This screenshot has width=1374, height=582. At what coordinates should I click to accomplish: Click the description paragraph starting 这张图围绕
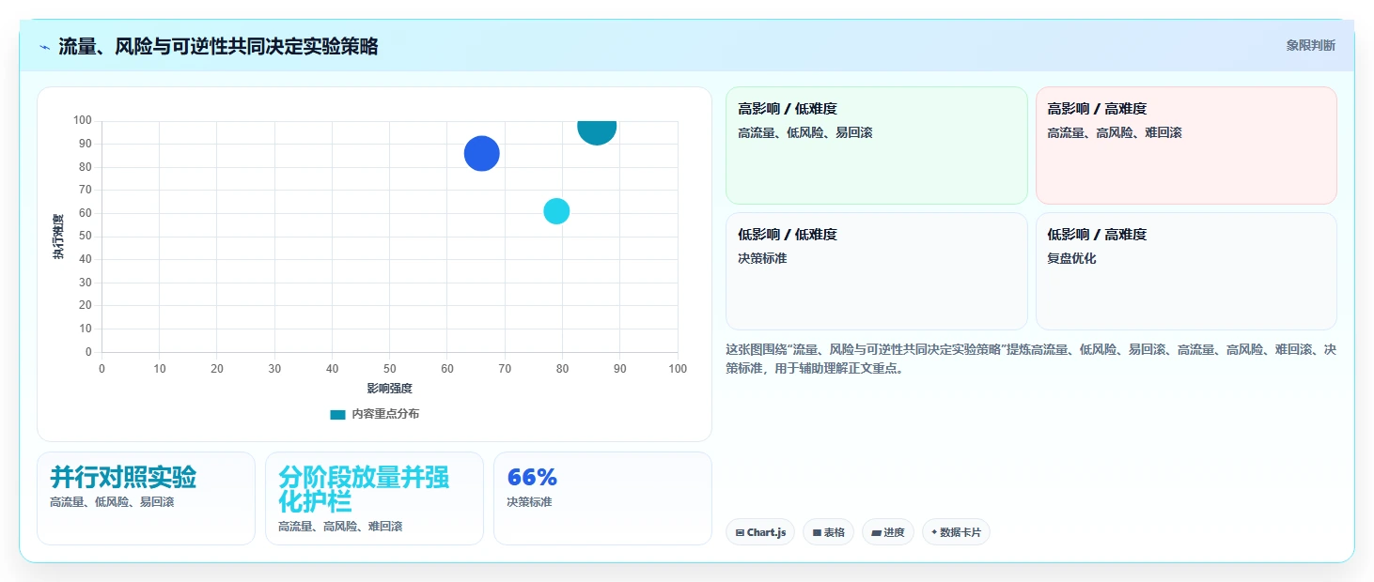pyautogui.click(x=1031, y=359)
